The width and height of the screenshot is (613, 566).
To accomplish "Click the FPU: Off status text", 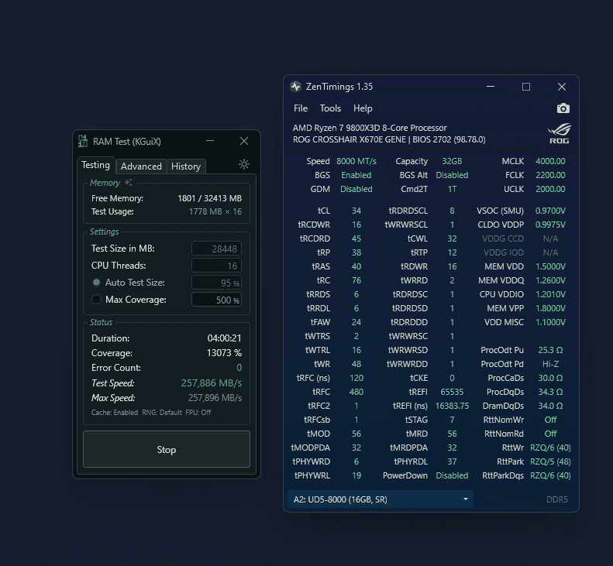I will (198, 413).
